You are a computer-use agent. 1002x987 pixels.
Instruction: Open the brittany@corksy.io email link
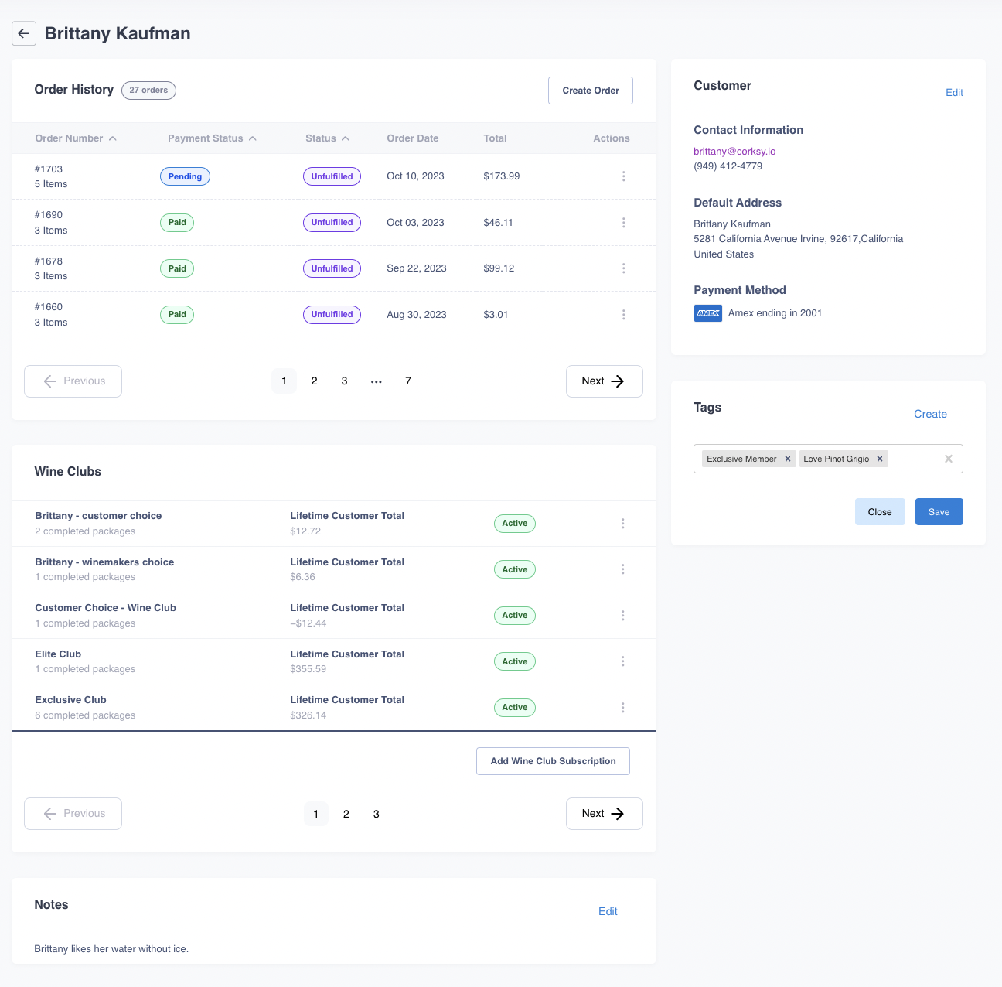point(734,152)
